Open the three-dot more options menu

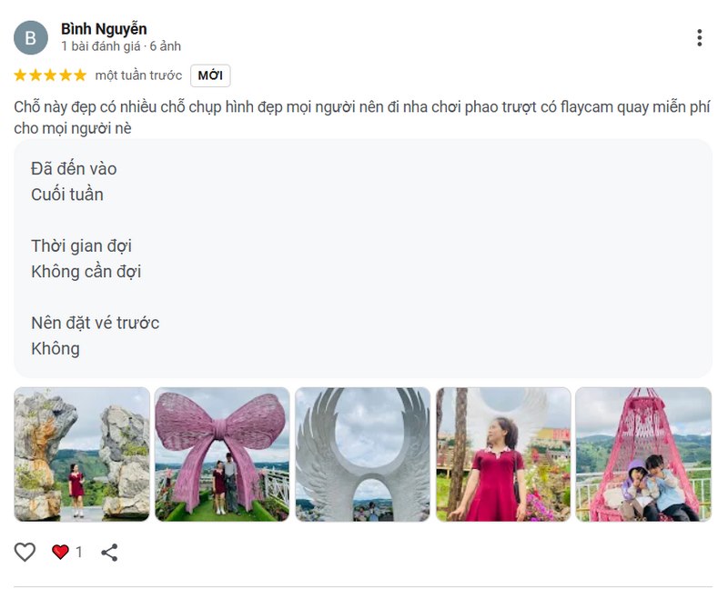coord(699,37)
